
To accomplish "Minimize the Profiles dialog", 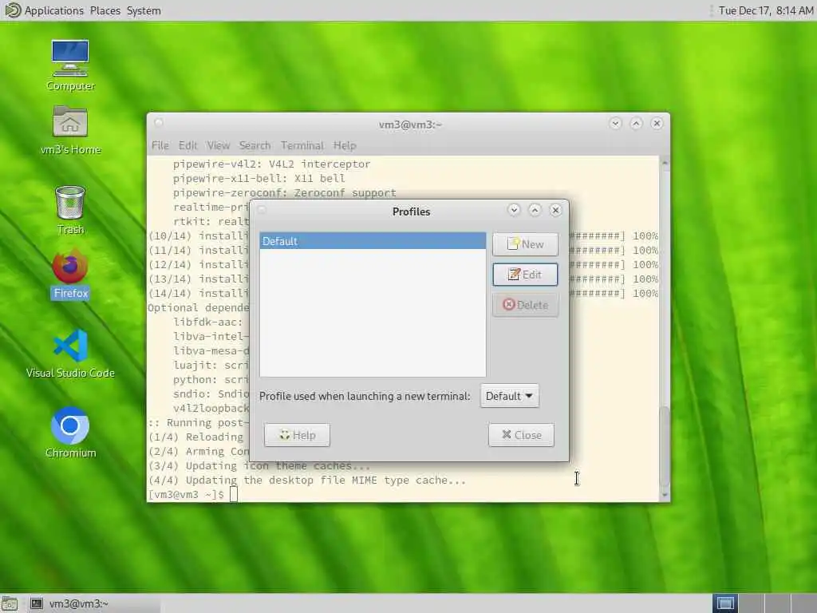I will click(514, 210).
